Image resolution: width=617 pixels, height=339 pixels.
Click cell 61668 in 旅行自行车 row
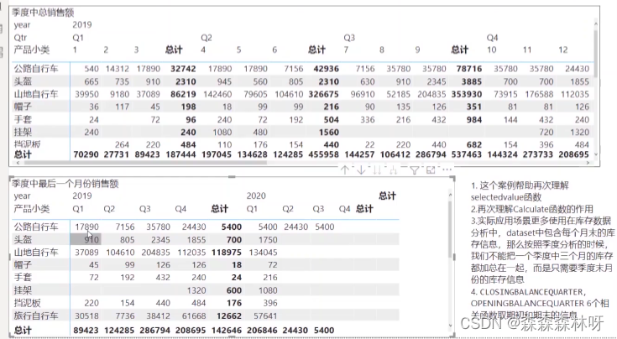coord(194,316)
